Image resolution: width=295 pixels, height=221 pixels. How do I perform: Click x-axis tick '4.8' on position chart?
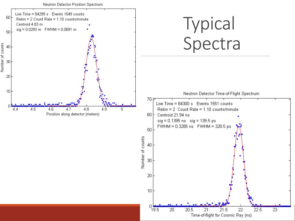(x=86, y=109)
